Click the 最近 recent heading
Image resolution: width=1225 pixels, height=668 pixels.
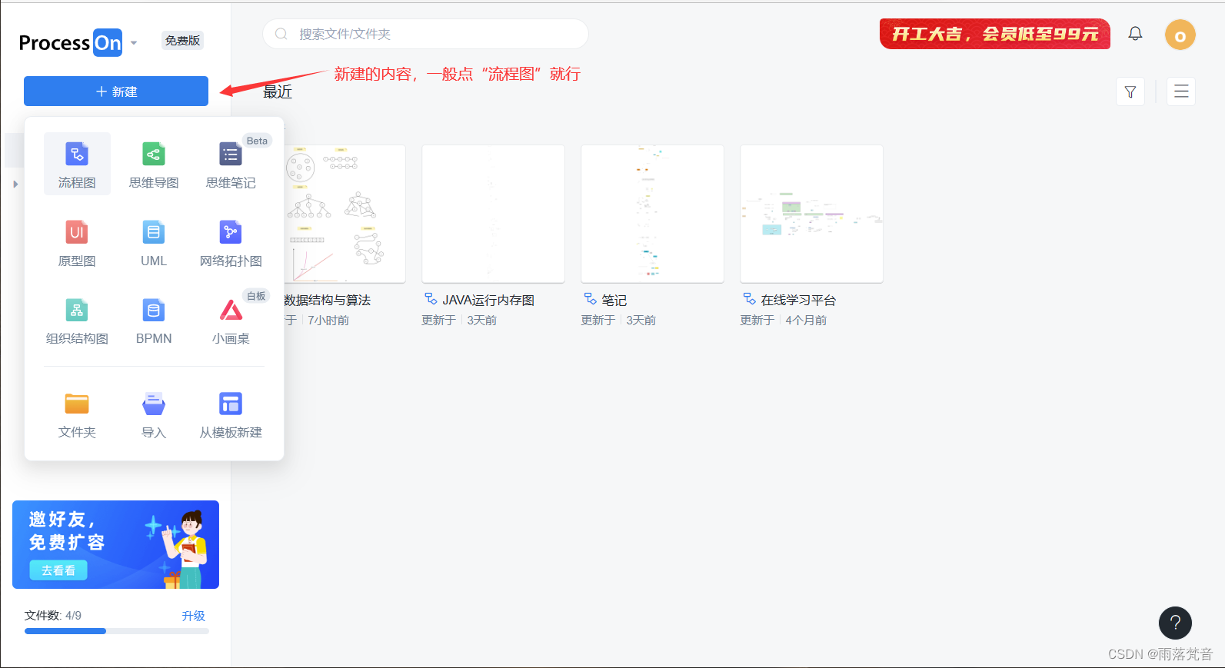[278, 91]
